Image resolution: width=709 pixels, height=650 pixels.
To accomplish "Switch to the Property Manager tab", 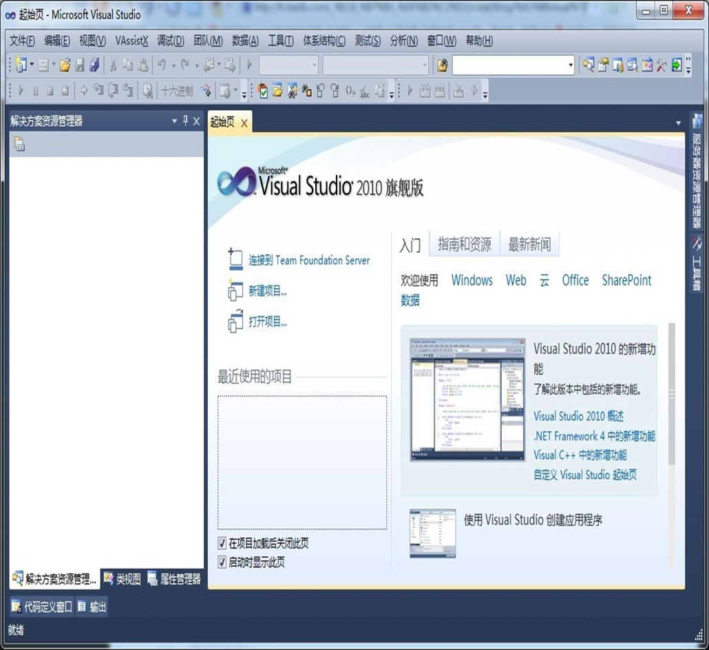I will click(175, 579).
